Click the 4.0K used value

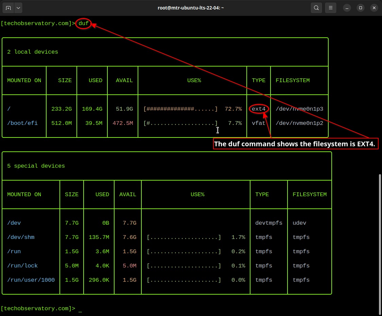tap(102, 266)
